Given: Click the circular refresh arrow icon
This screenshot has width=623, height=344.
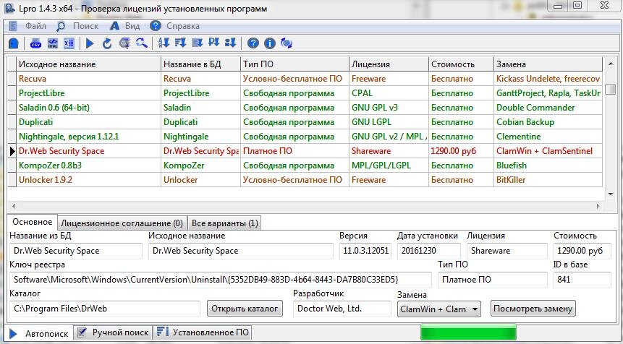Looking at the screenshot, I should (107, 43).
